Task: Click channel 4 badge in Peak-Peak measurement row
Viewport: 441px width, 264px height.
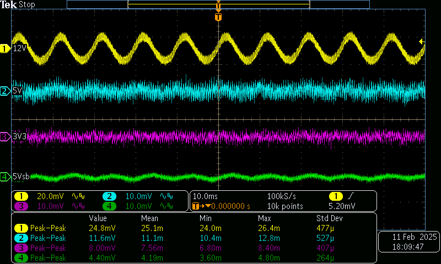Action: click(x=21, y=258)
